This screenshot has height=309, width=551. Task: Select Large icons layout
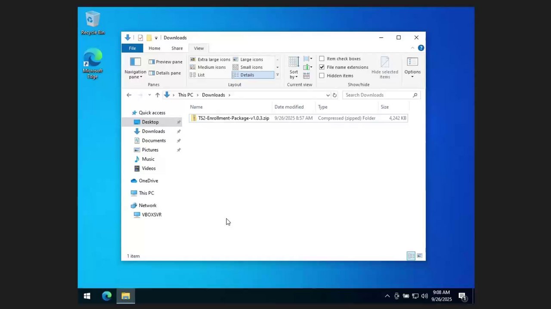coord(248,60)
